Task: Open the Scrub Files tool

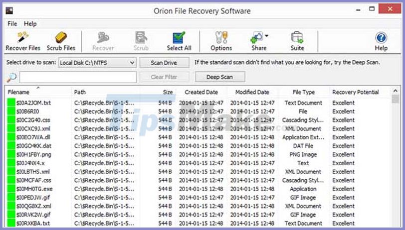Action: 61,41
